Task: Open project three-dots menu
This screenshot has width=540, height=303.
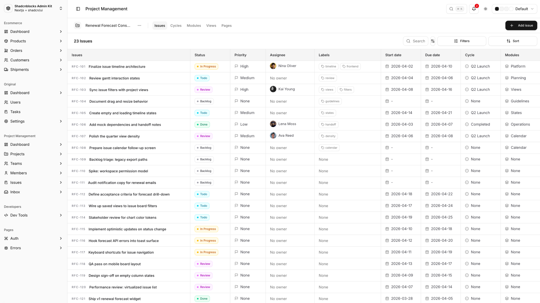Action: (139, 26)
